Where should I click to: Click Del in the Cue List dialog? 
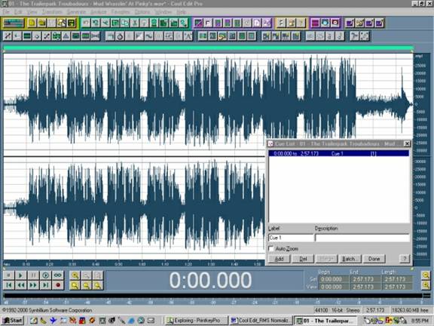303,259
